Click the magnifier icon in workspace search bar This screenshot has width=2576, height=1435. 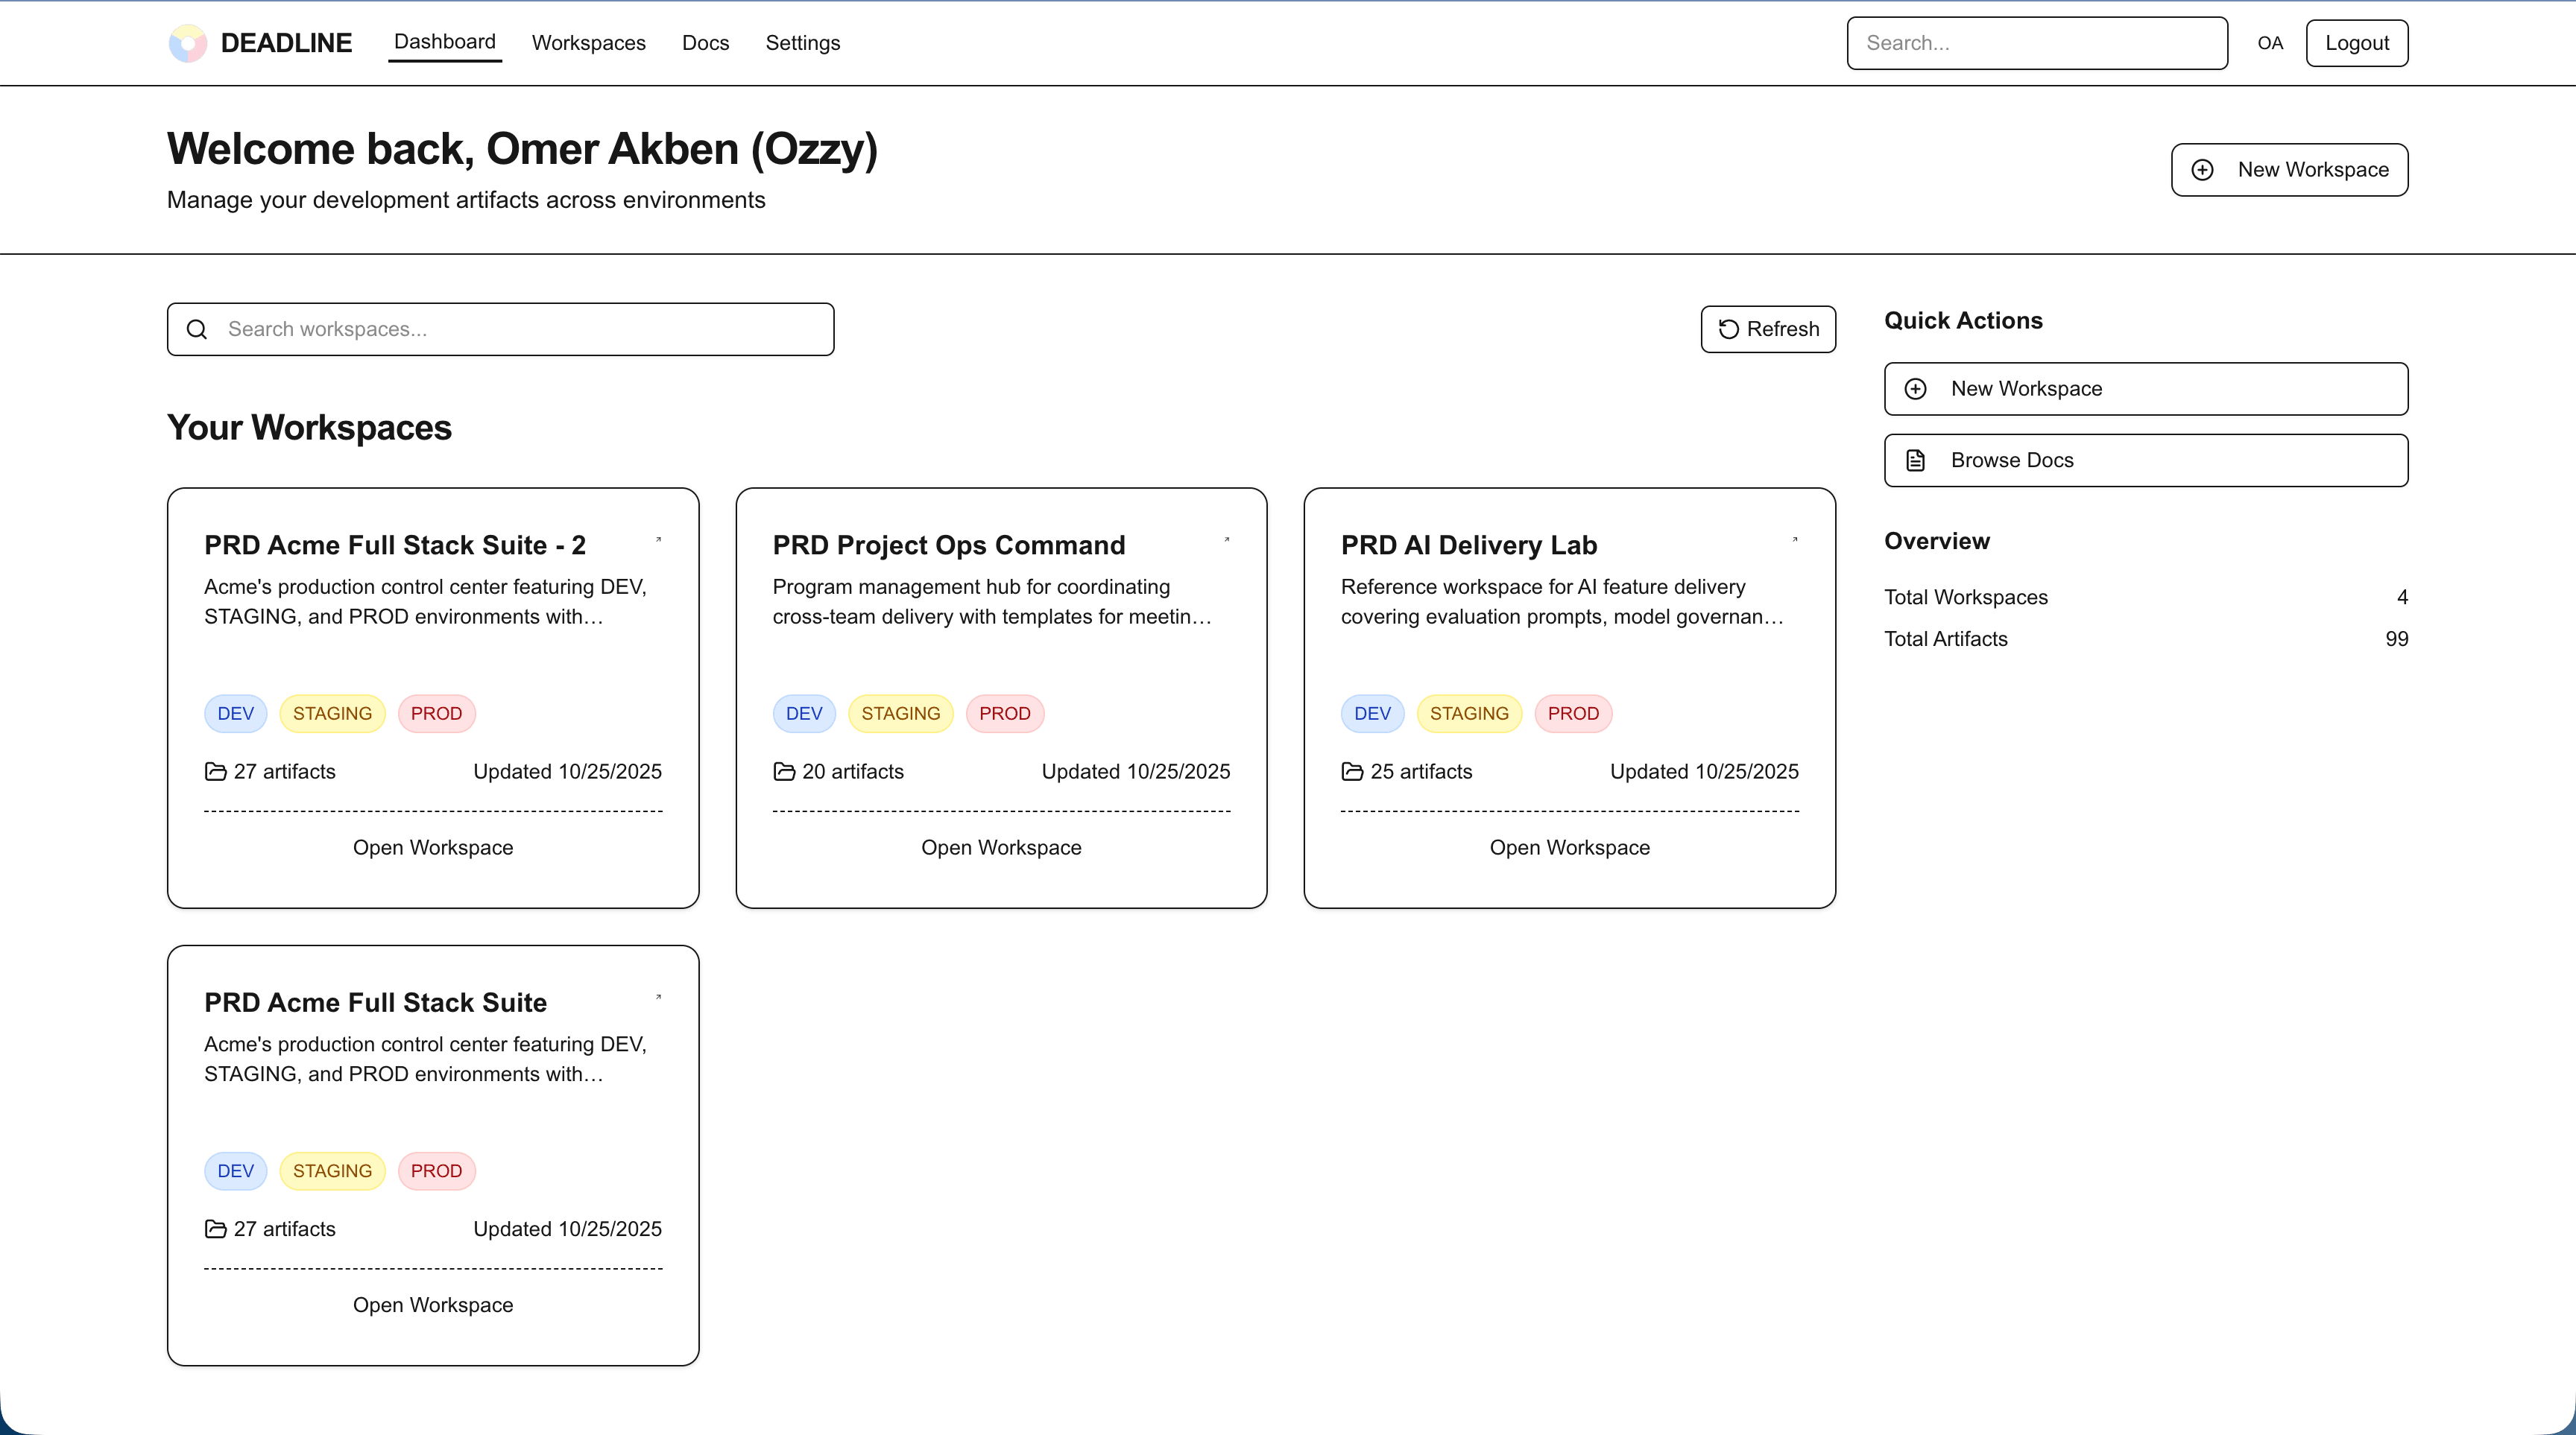[197, 329]
